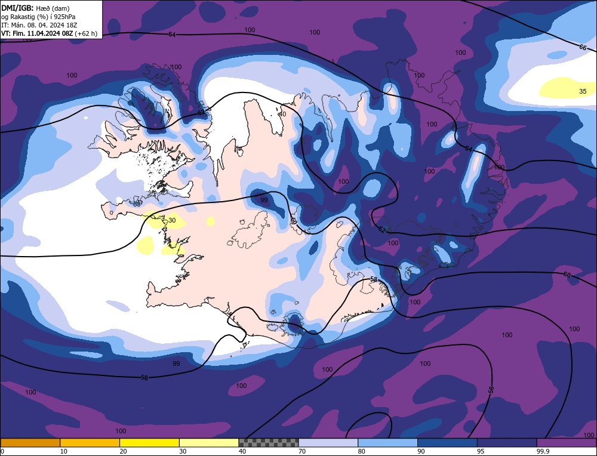This screenshot has width=597, height=456.
Task: Click the dark navy 95–99.9 legend swatch
Action: pyautogui.click(x=507, y=442)
